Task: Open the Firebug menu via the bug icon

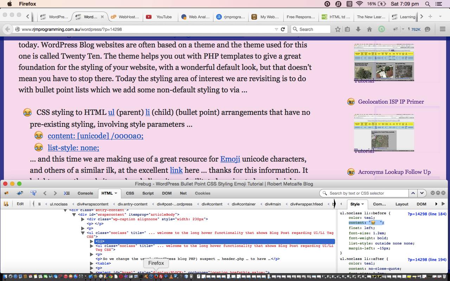Action: (6, 193)
